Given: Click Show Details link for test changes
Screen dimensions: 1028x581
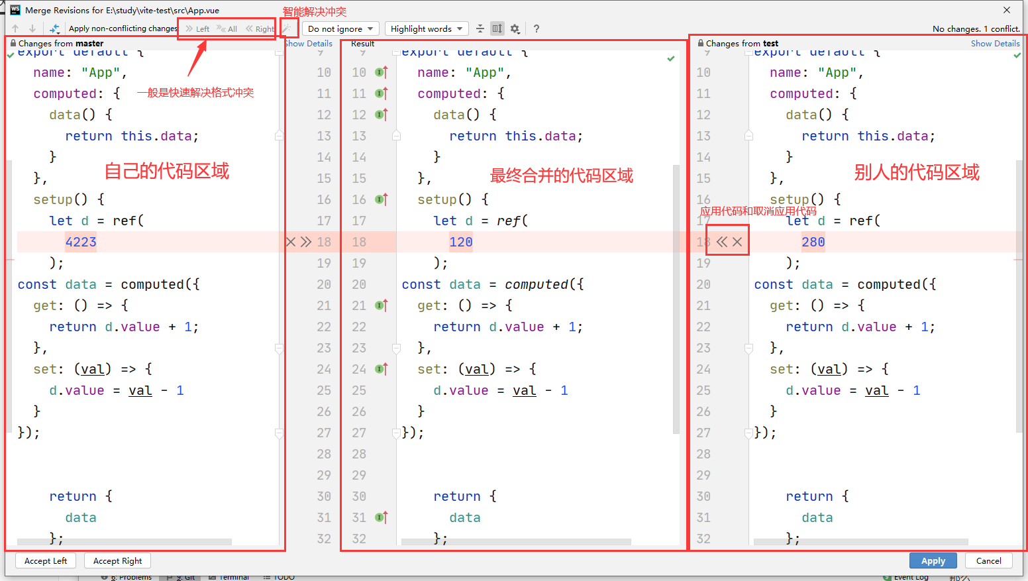Looking at the screenshot, I should pos(995,44).
